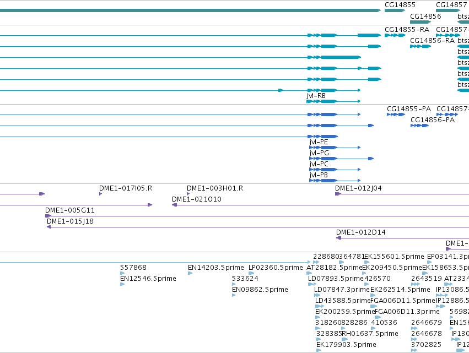Click the 2646678 EST marker

point(414,339)
